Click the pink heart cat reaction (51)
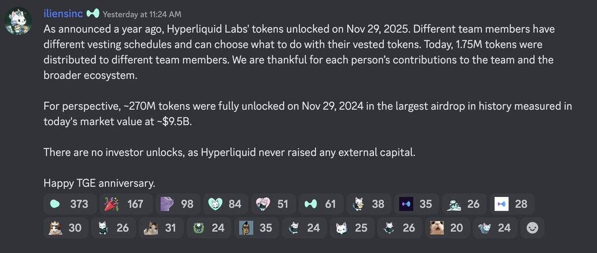 coord(272,204)
